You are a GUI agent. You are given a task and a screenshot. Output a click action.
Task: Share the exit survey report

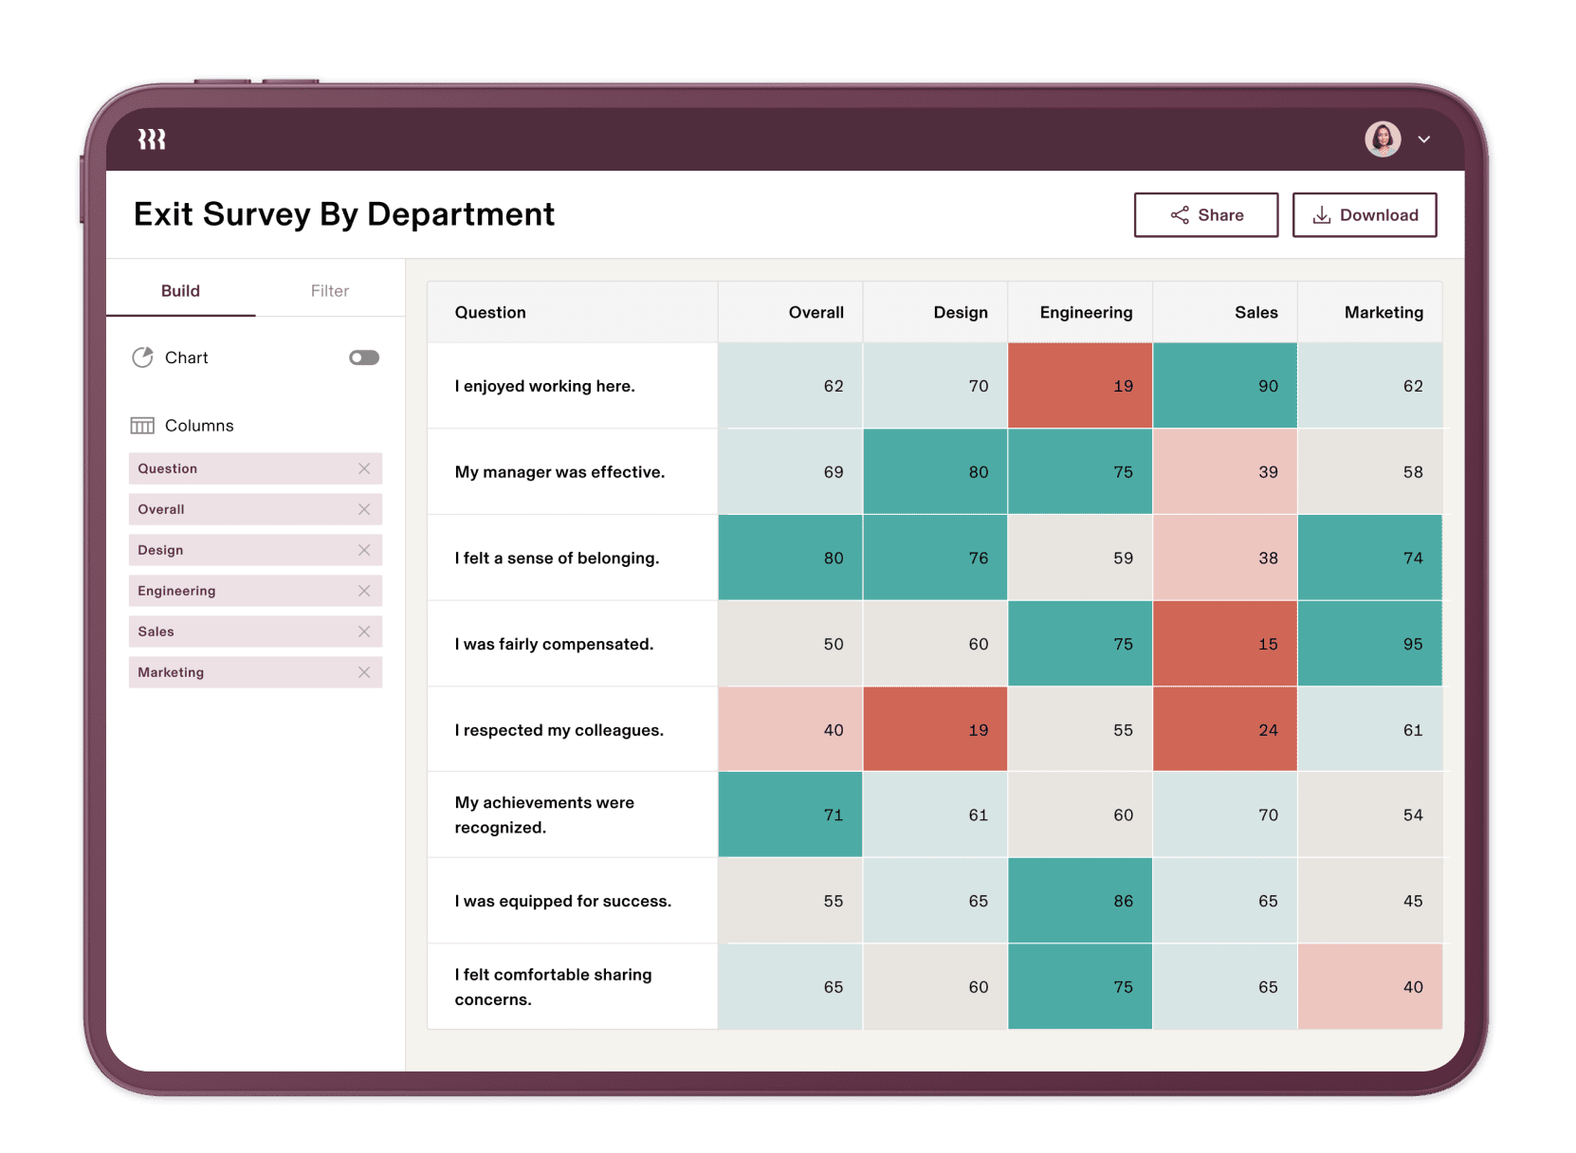(x=1205, y=215)
